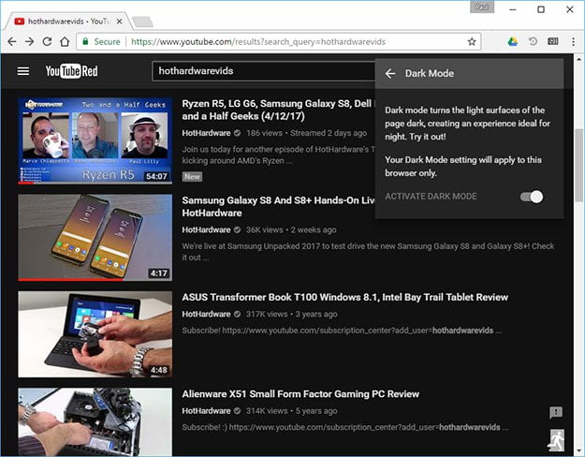Screen dimensions: 585x457
Task: Bookmark this page with the star icon
Action: pos(472,41)
